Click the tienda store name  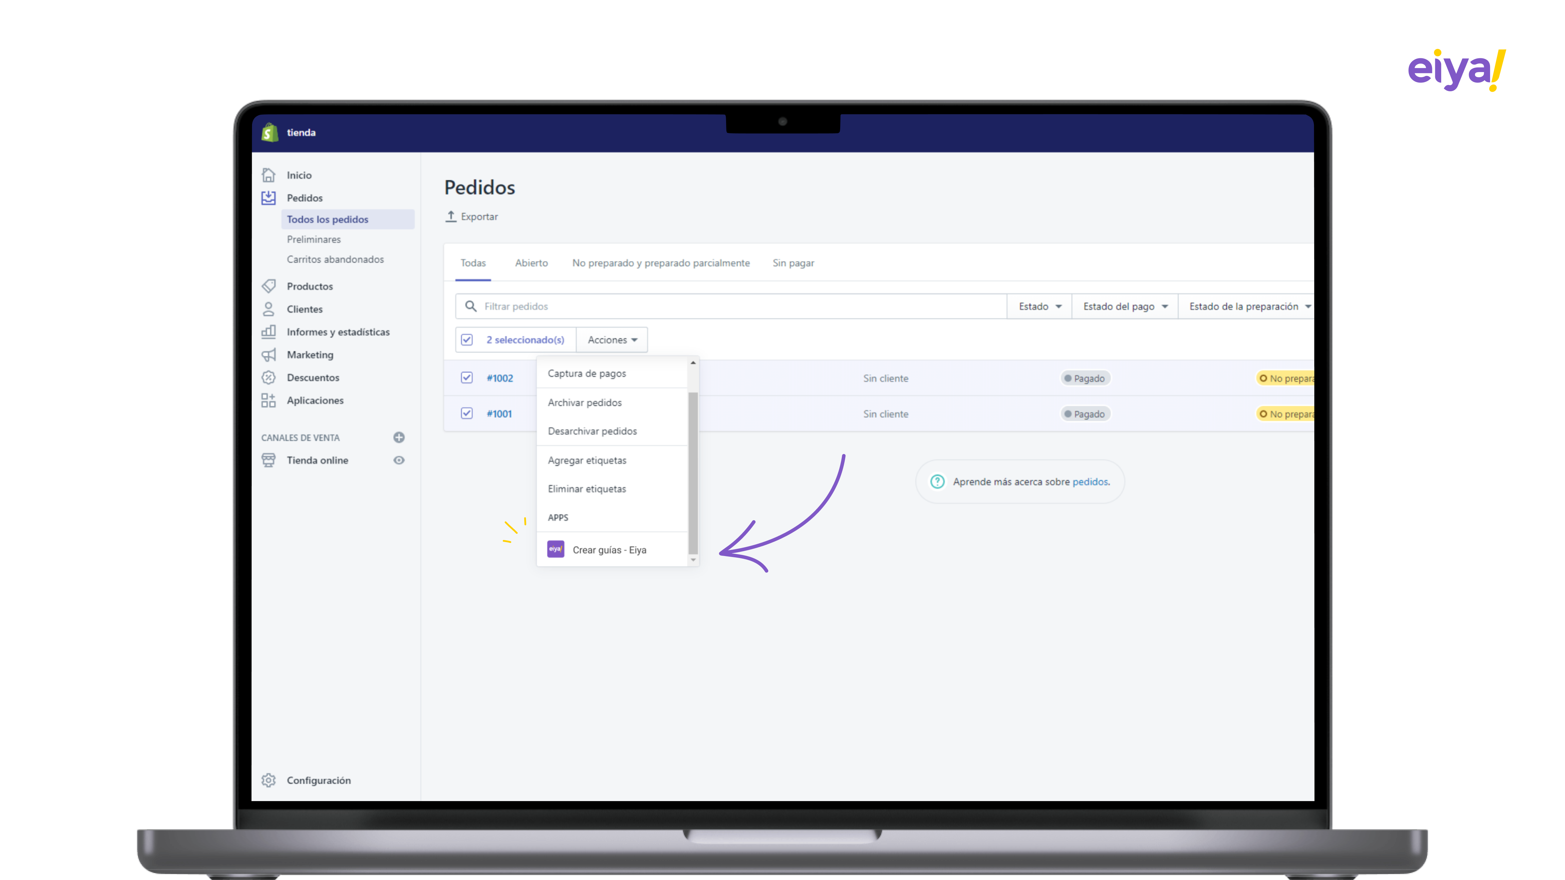pos(301,132)
